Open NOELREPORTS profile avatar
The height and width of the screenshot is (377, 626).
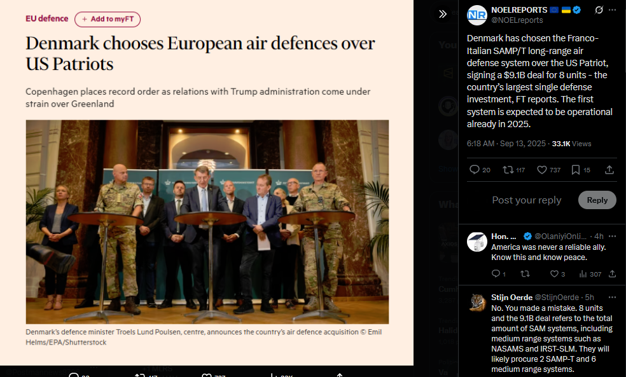pyautogui.click(x=476, y=15)
